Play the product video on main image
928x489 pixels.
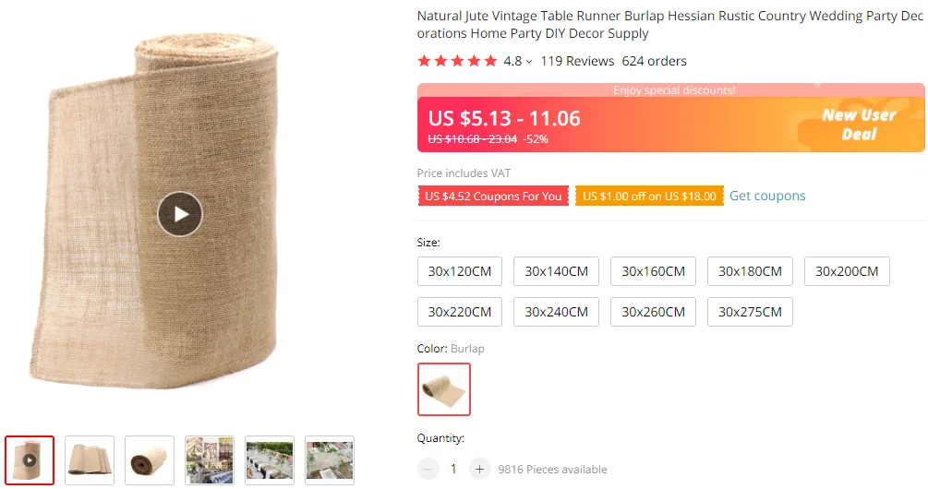(x=180, y=214)
